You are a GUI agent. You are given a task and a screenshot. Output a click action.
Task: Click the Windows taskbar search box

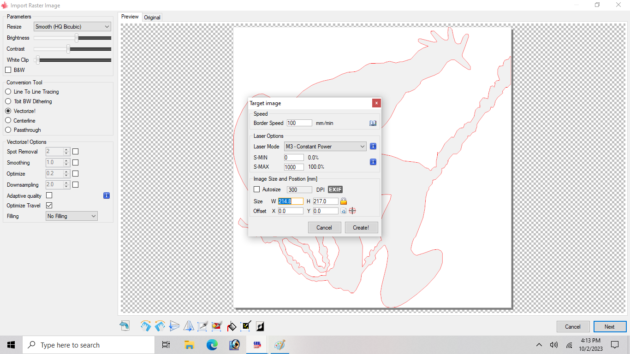coord(89,345)
